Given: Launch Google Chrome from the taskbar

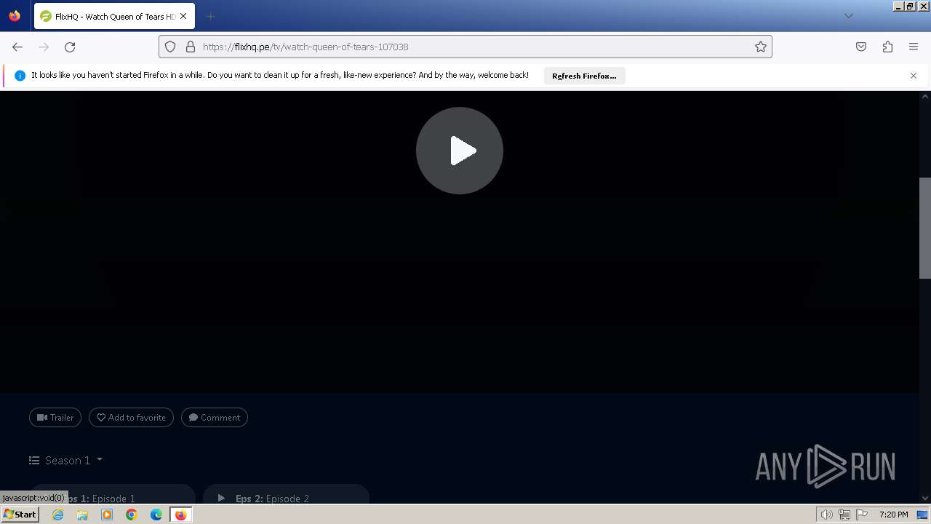Looking at the screenshot, I should [132, 515].
